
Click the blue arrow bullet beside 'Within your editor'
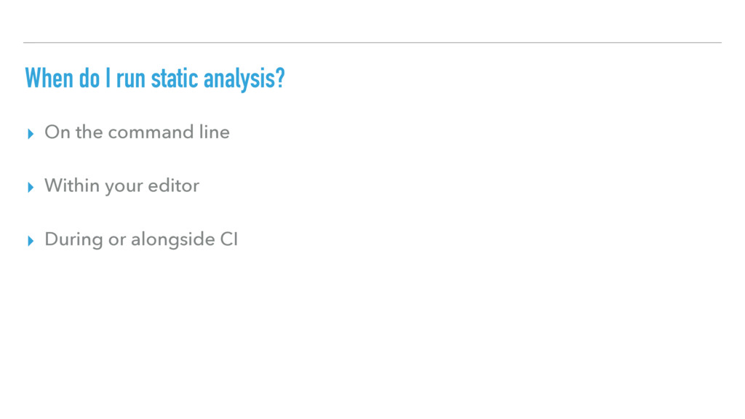(x=31, y=188)
